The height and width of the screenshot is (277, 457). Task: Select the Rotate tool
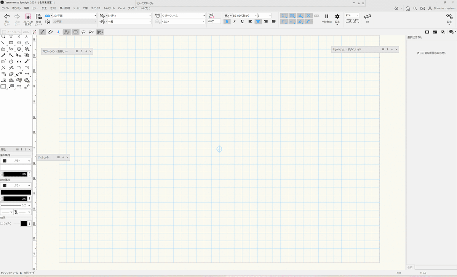(x=11, y=61)
